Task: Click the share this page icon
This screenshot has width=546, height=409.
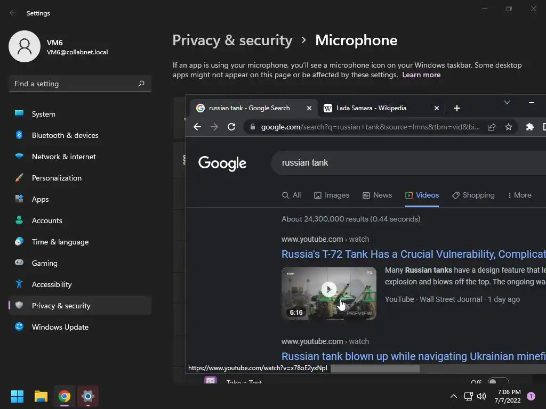Action: point(491,127)
